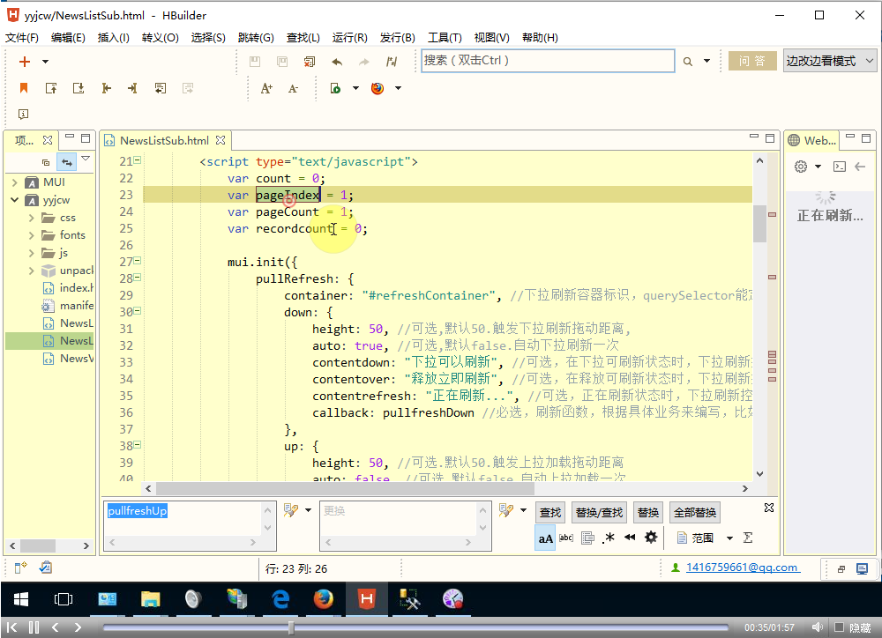Click the code format icon in top toolbar
This screenshot has height=638, width=882.
click(x=392, y=62)
